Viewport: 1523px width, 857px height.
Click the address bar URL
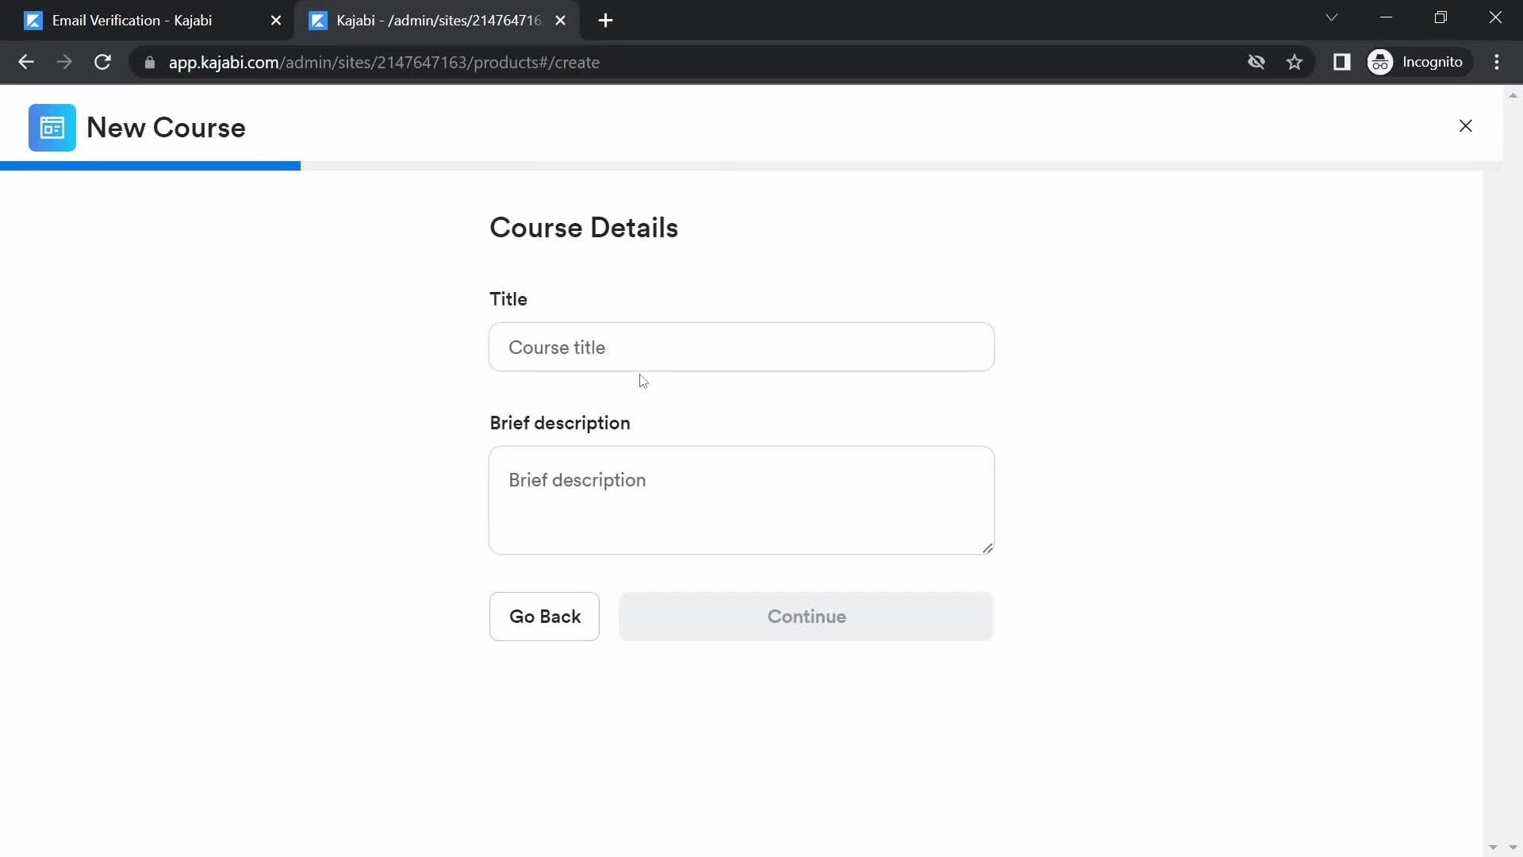pos(384,62)
